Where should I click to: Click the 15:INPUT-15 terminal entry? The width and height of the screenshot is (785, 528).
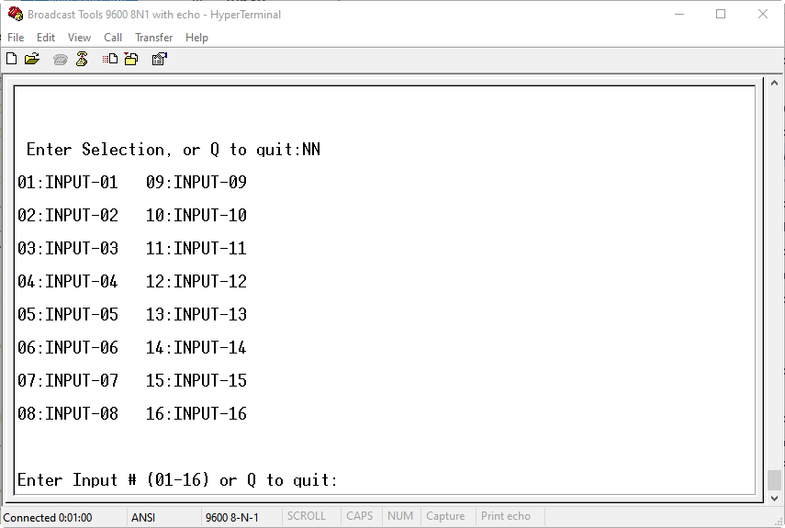[x=196, y=380]
